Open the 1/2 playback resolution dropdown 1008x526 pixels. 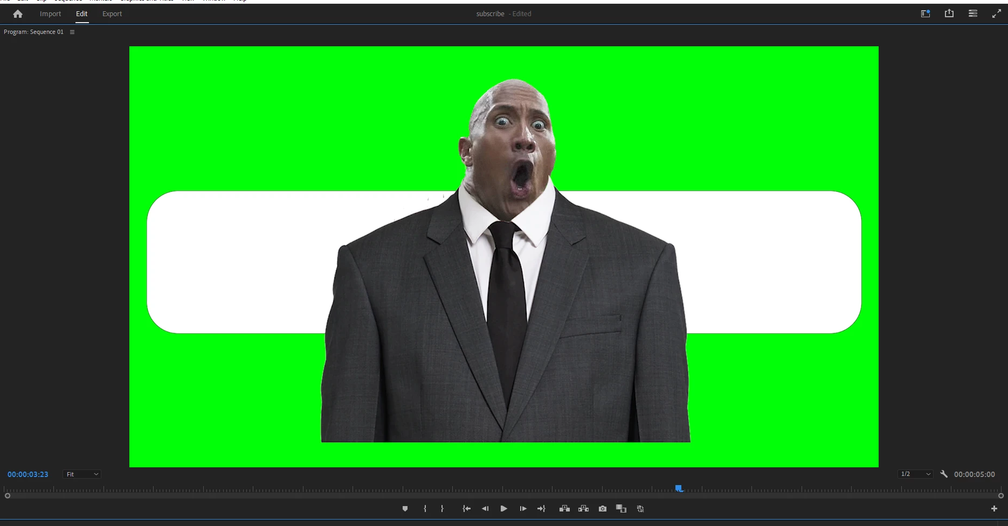tap(915, 474)
